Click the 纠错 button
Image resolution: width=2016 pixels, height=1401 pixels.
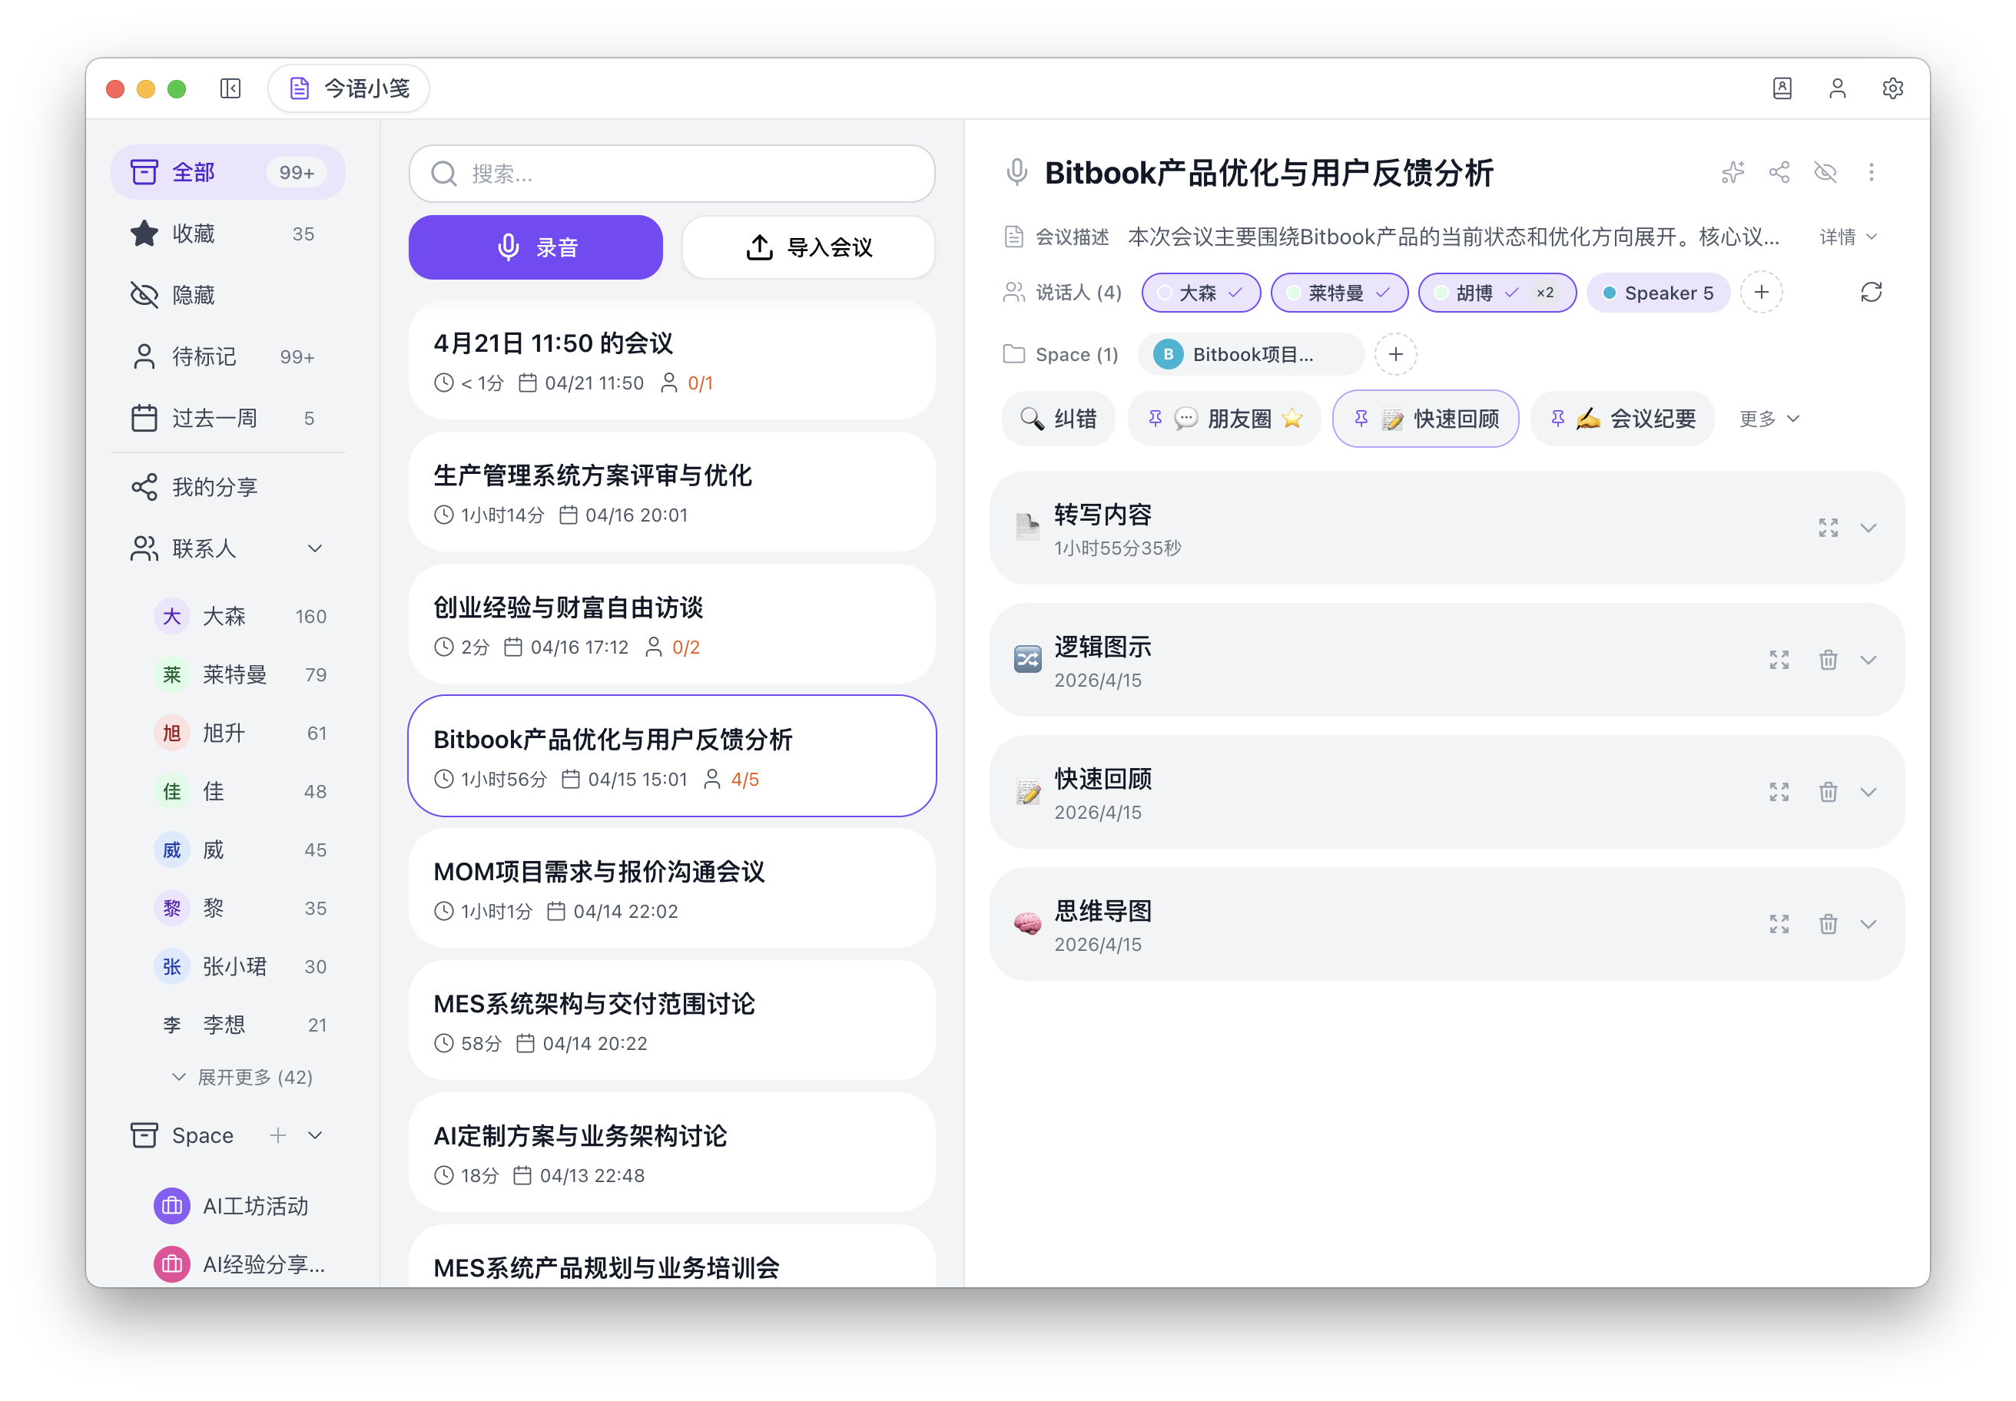click(x=1058, y=419)
